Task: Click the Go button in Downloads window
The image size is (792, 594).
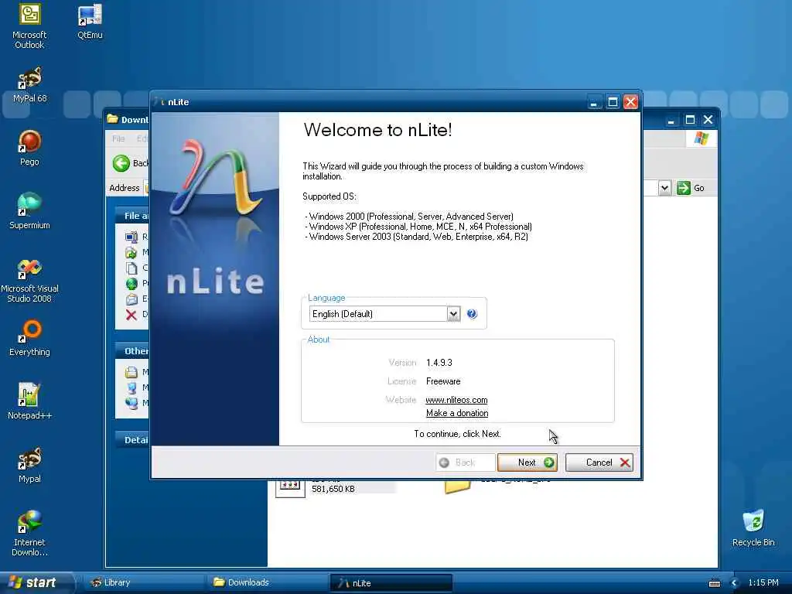Action: [x=691, y=188]
